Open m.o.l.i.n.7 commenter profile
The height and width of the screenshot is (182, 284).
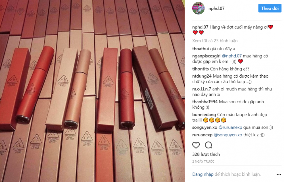[202, 89]
